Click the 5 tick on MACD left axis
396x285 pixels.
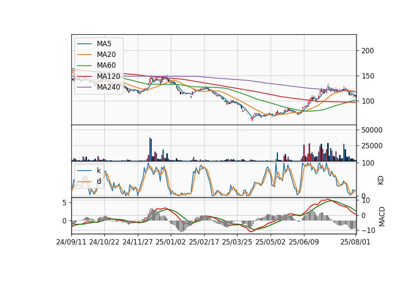64,203
